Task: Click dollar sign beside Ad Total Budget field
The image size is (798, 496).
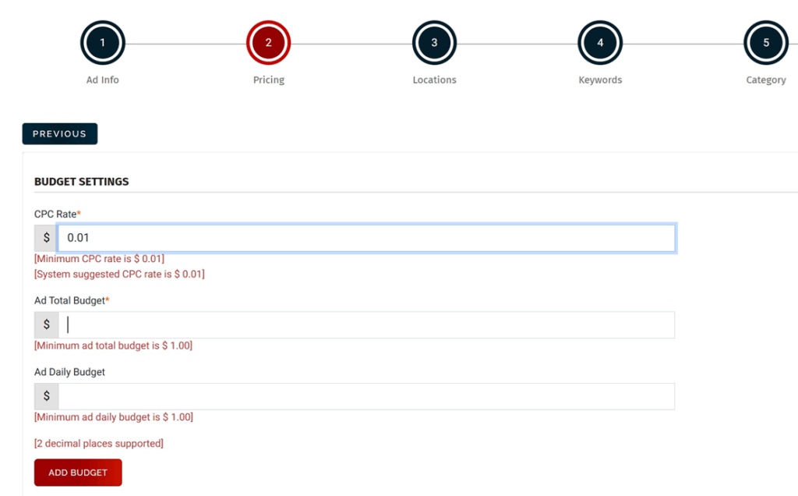Action: (46, 324)
